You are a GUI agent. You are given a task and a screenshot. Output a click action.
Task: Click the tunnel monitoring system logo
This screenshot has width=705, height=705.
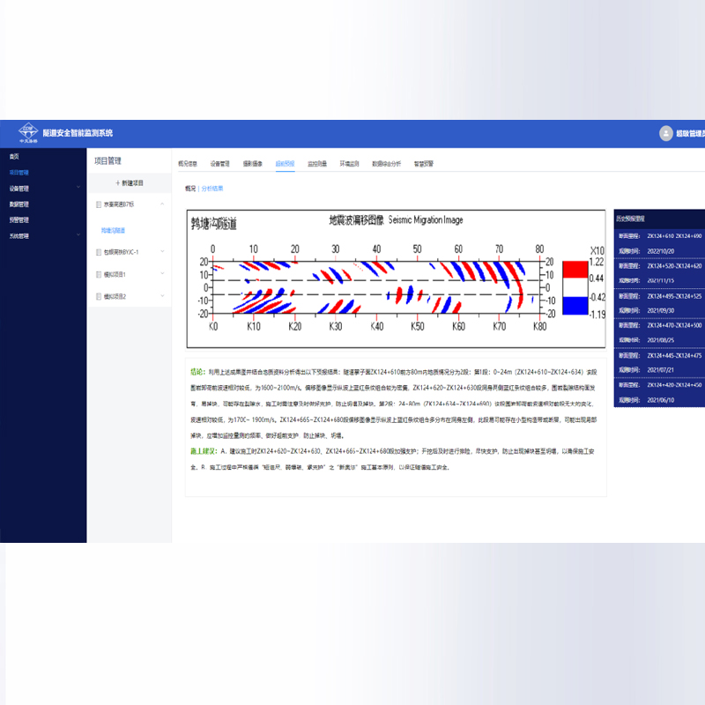click(x=28, y=132)
